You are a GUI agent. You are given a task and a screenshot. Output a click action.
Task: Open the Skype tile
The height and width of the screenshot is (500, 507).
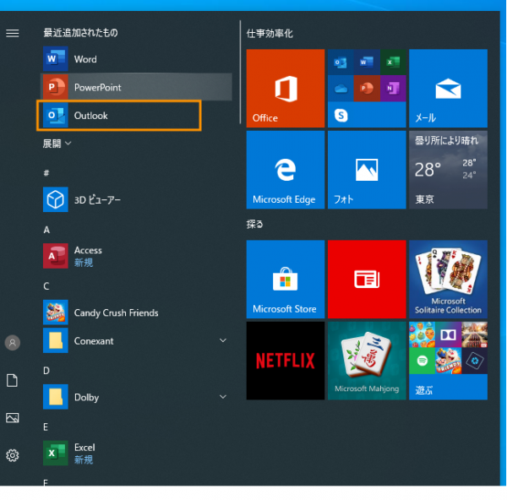341,115
